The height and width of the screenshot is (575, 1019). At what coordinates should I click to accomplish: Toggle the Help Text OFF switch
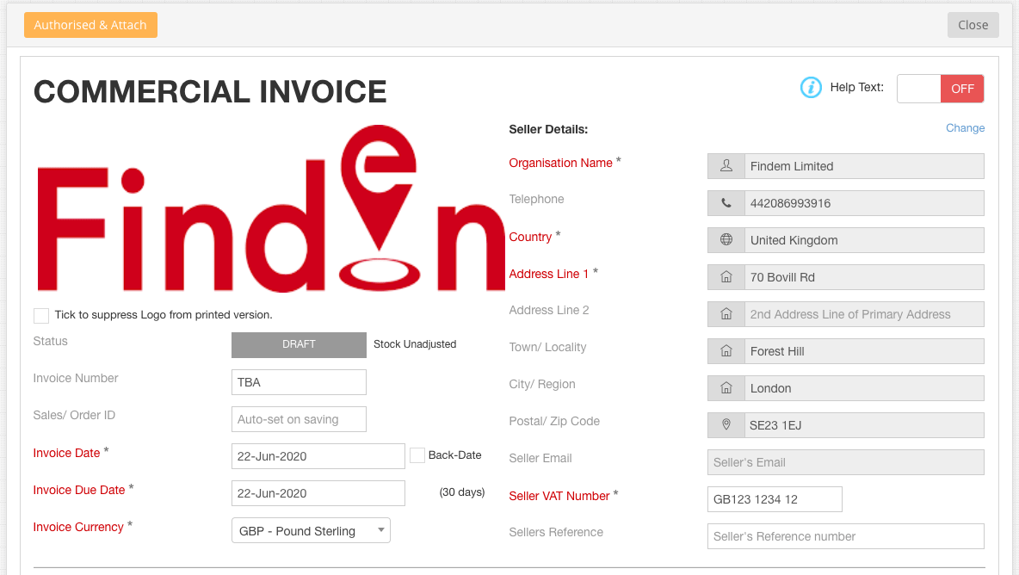941,89
